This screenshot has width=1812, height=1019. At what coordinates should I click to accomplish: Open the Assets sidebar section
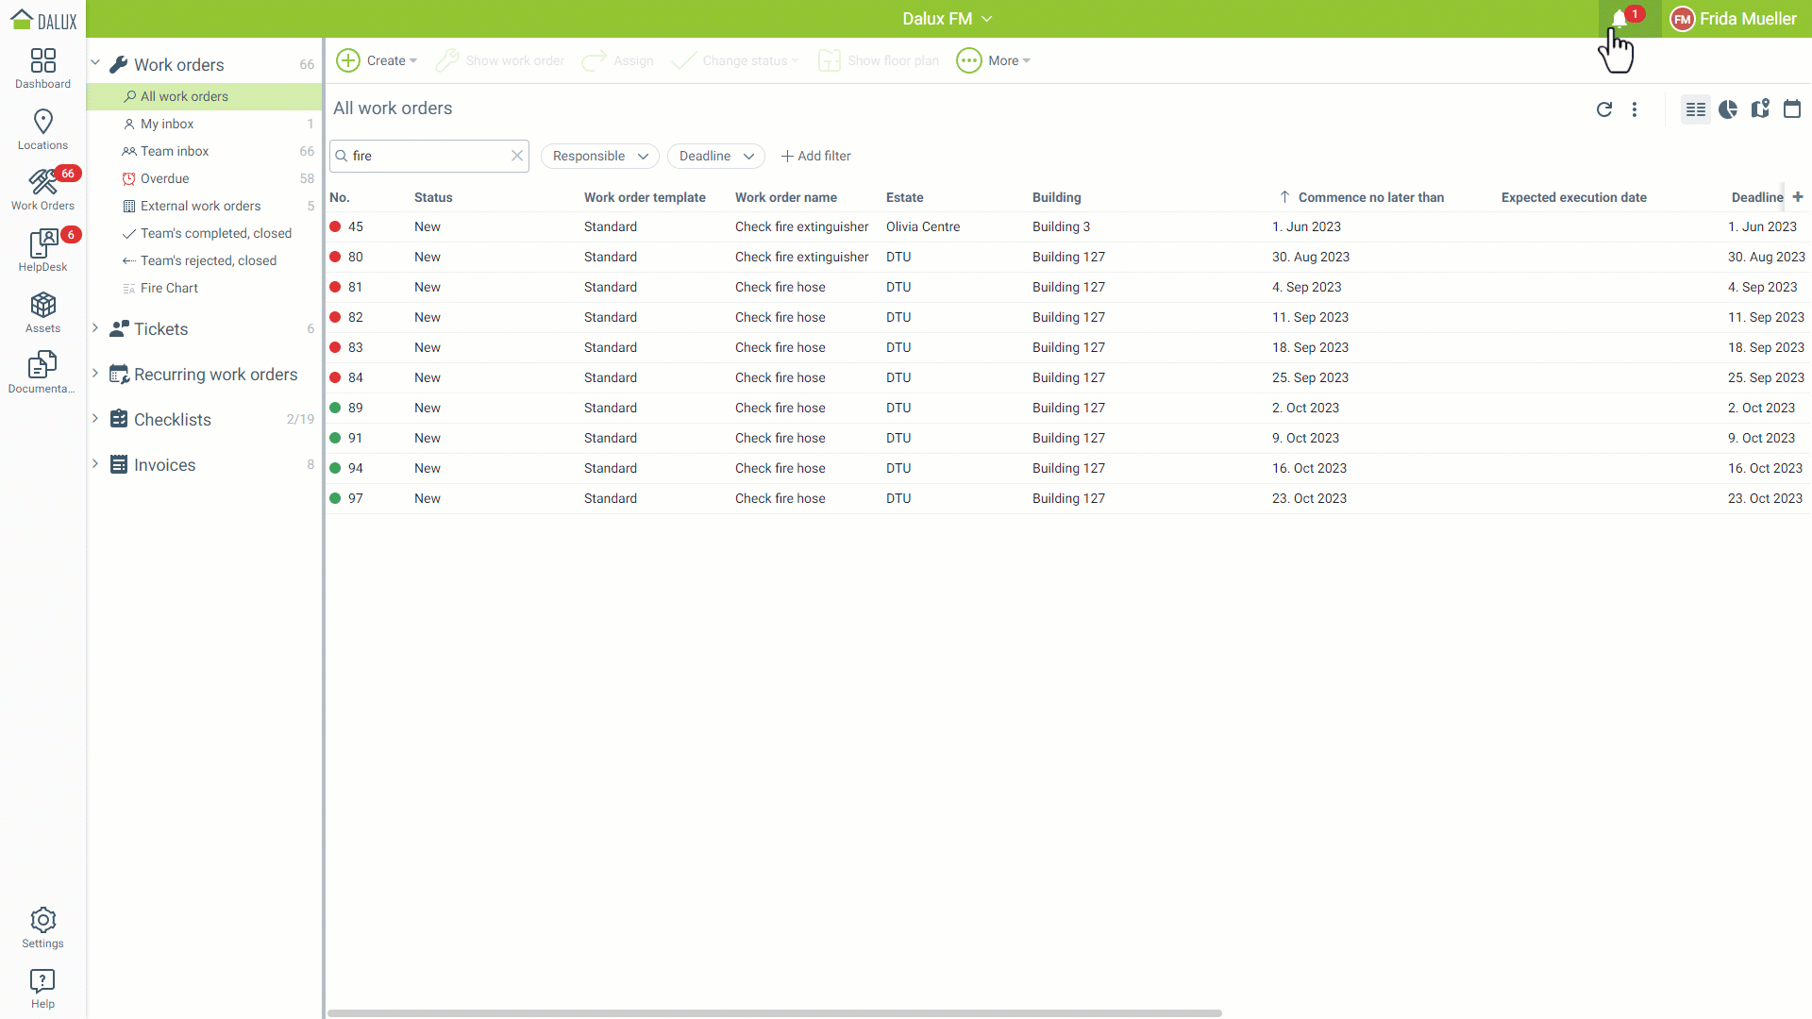coord(42,312)
